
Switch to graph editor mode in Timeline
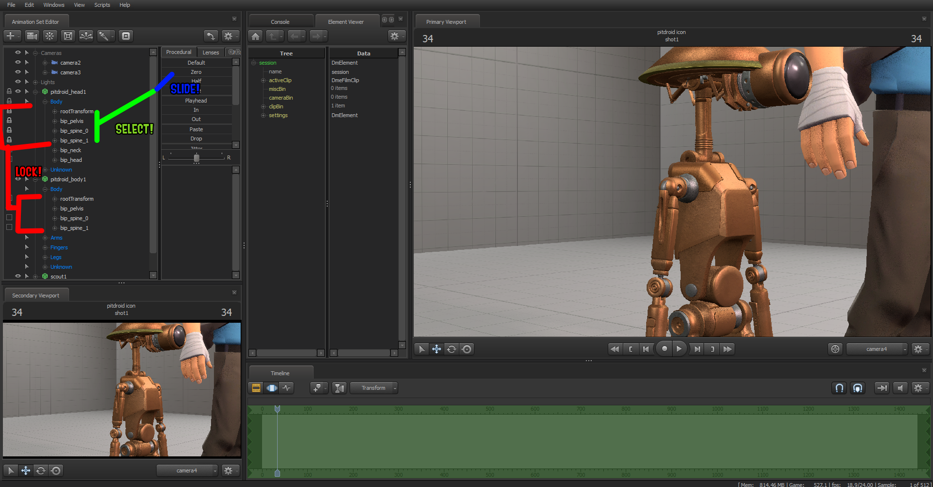(x=287, y=388)
